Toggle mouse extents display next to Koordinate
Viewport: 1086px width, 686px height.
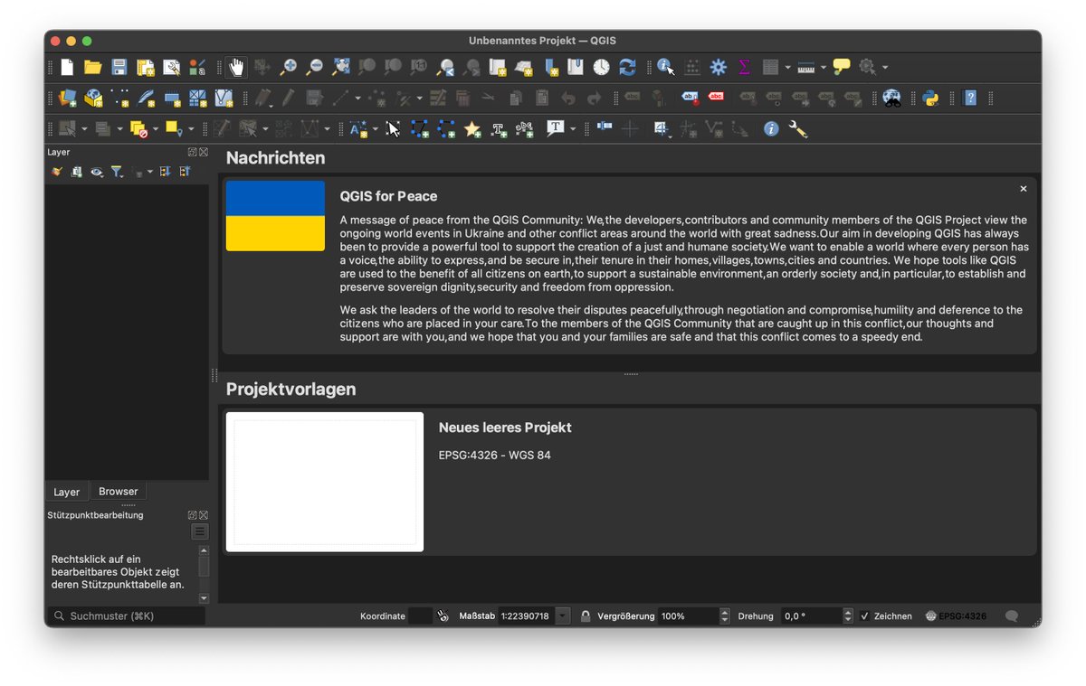pyautogui.click(x=443, y=616)
